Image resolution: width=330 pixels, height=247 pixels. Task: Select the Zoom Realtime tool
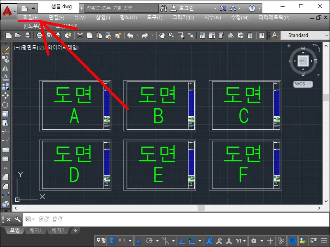[x=171, y=35]
